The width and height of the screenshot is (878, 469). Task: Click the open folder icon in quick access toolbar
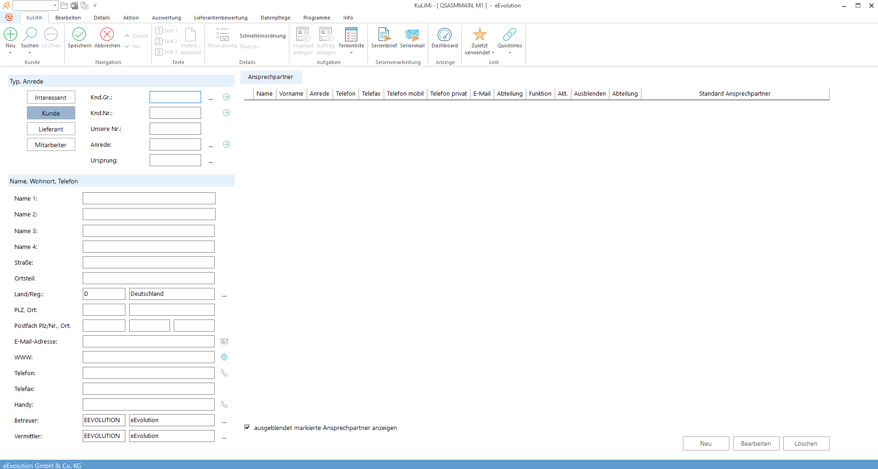tap(64, 6)
